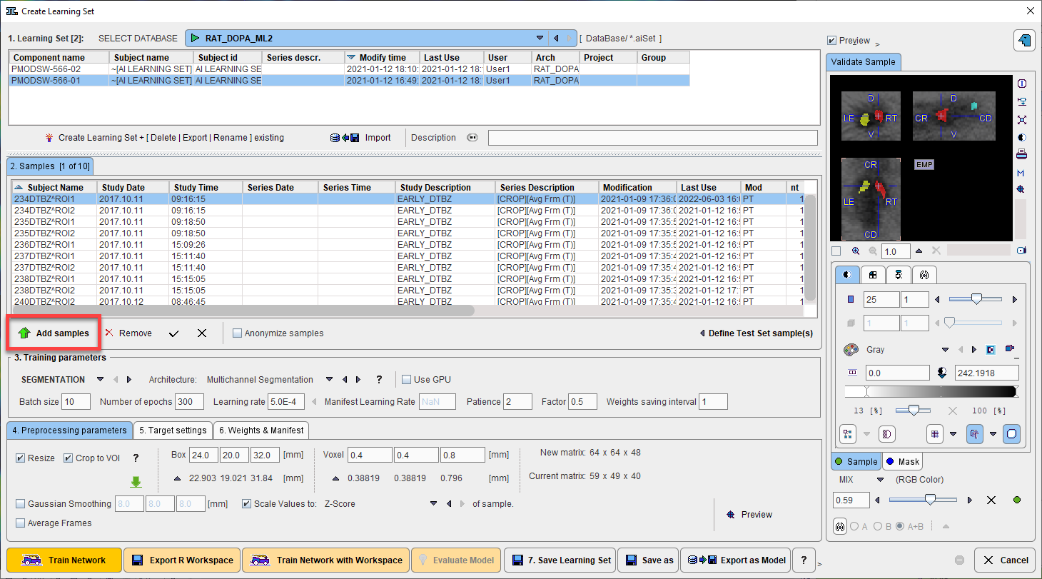This screenshot has width=1042, height=579.
Task: Click the green Add samples arrow button
Action: point(53,333)
